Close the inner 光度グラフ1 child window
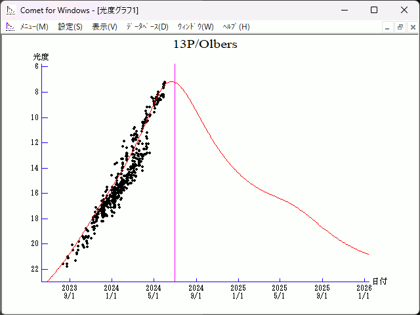Image resolution: width=420 pixels, height=315 pixels. coord(413,27)
